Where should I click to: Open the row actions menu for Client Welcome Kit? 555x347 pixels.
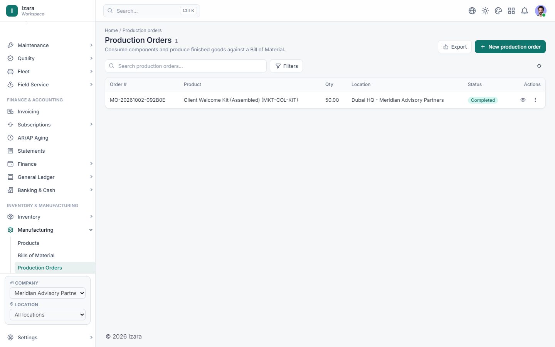(535, 100)
